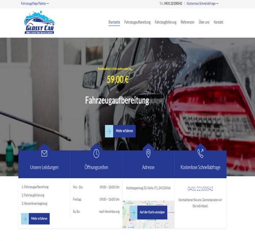This screenshot has height=241, width=255.
Task: Click the 59,00 € price text
Action: click(x=118, y=80)
